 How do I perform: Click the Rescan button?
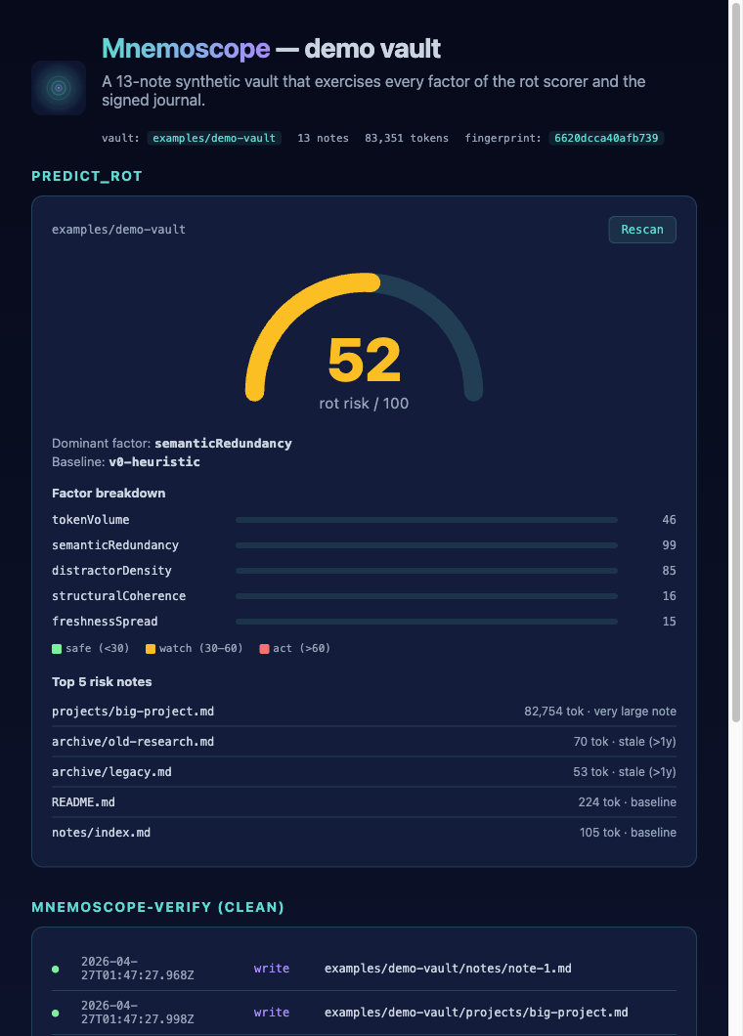pos(642,230)
